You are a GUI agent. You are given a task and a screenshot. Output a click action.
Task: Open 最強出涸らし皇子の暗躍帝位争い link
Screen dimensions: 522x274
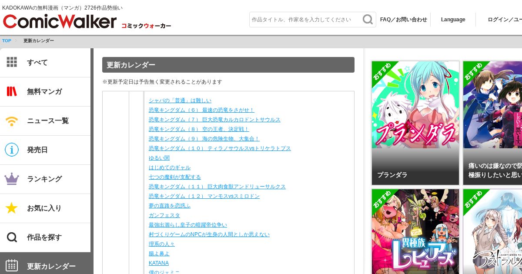point(188,225)
